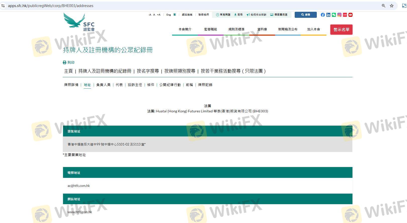Open the 監管職能 menu
407x223 pixels.
pyautogui.click(x=211, y=29)
